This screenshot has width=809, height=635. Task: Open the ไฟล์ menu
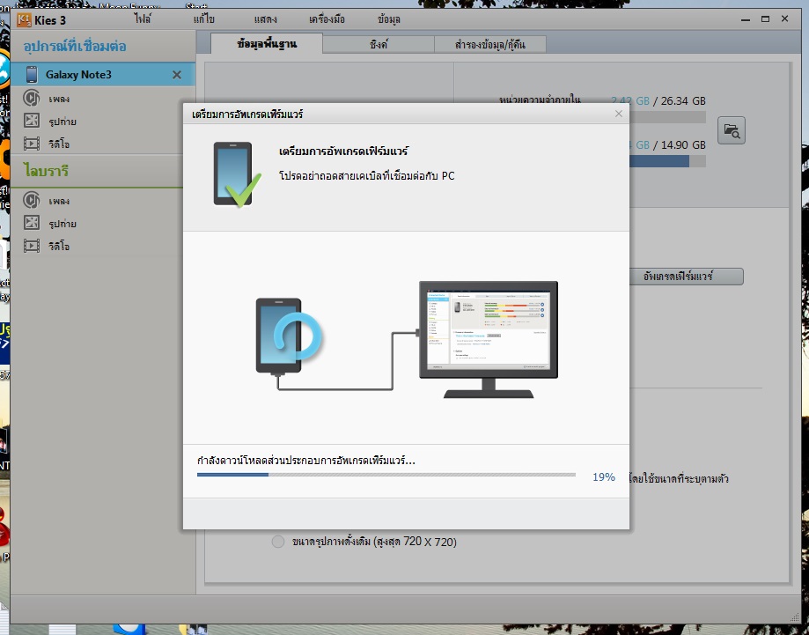click(x=143, y=19)
